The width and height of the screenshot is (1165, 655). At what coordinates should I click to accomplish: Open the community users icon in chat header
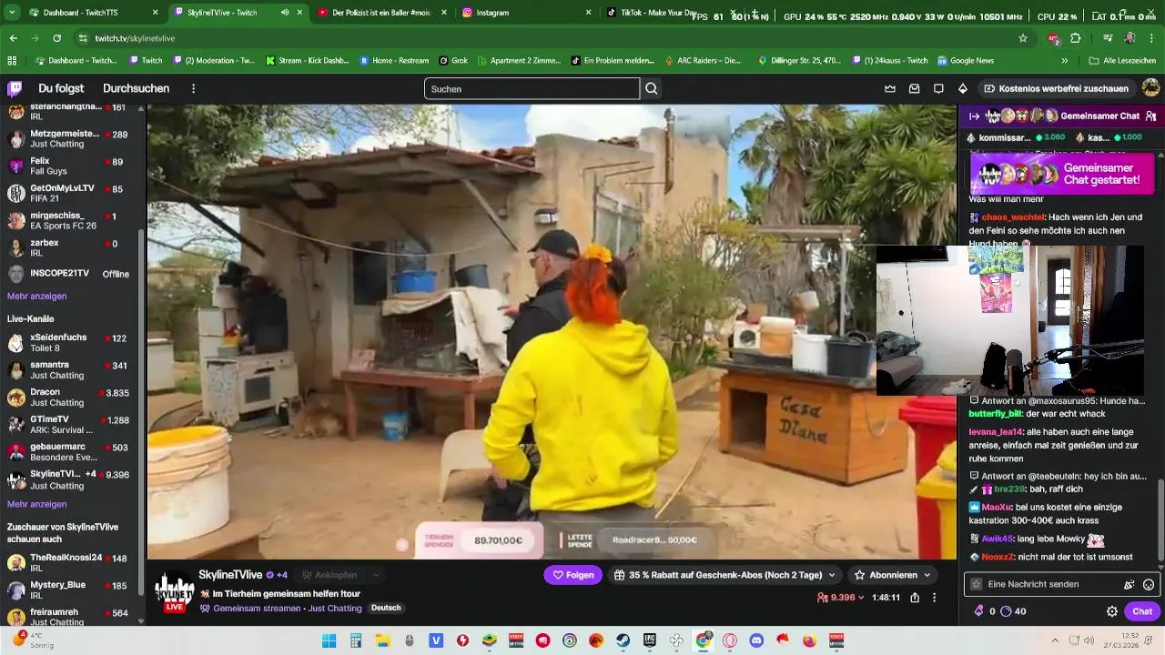[x=1150, y=116]
